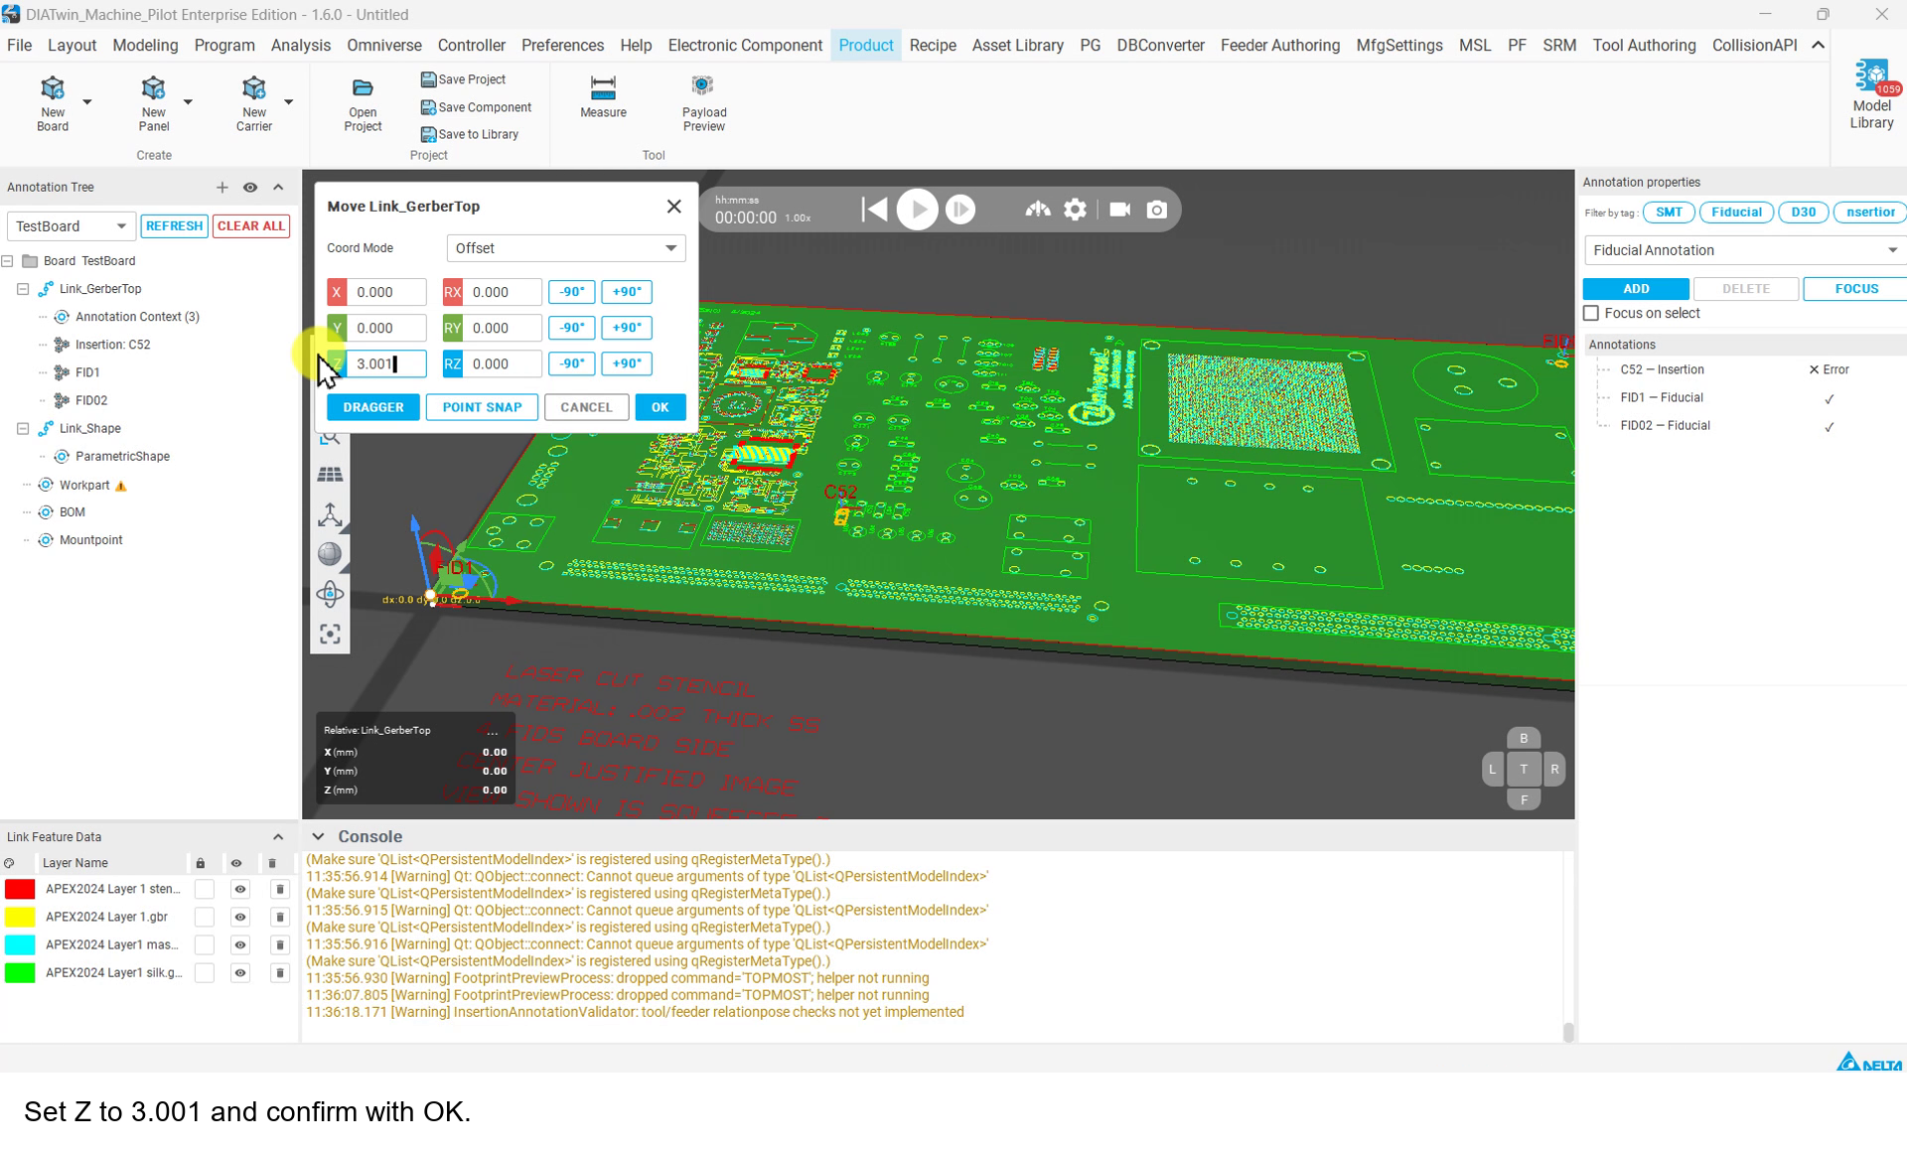Click CANCEL in Move dialog
Image resolution: width=1907 pixels, height=1152 pixels.
(586, 407)
